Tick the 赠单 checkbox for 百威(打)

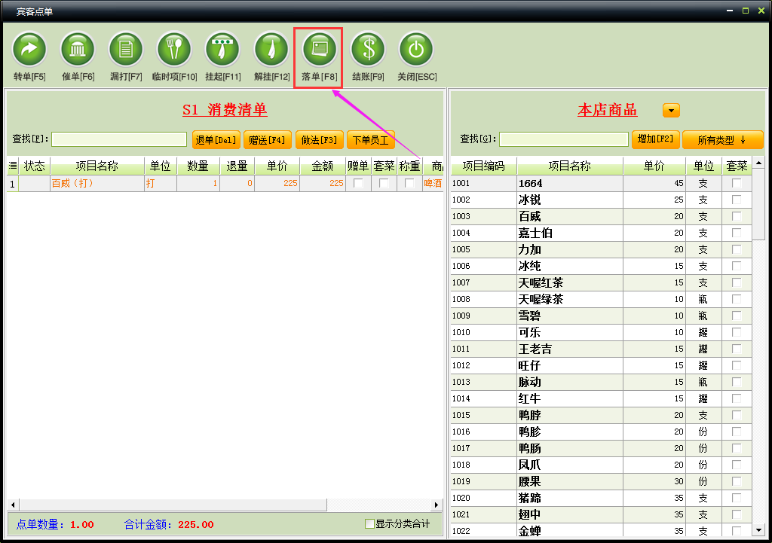pyautogui.click(x=358, y=183)
